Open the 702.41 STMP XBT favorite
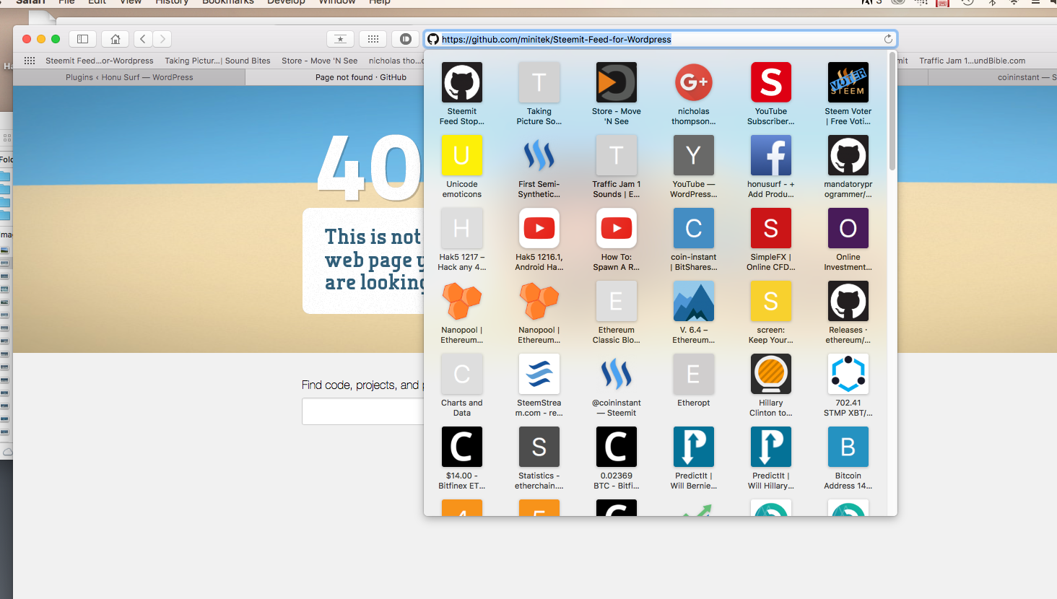 coord(848,374)
